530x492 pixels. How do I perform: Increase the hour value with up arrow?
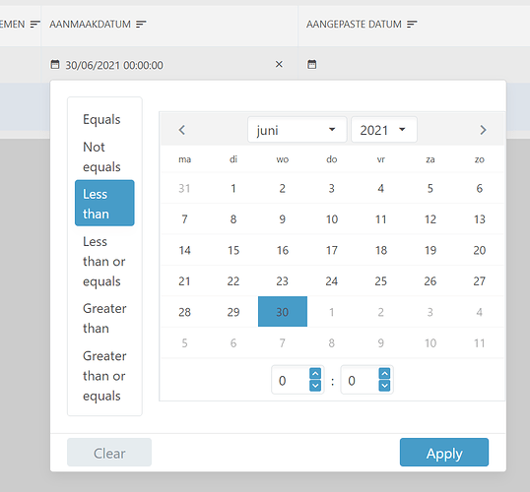coord(315,374)
